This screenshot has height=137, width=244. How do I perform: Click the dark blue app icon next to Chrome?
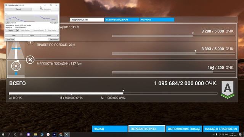54,134
